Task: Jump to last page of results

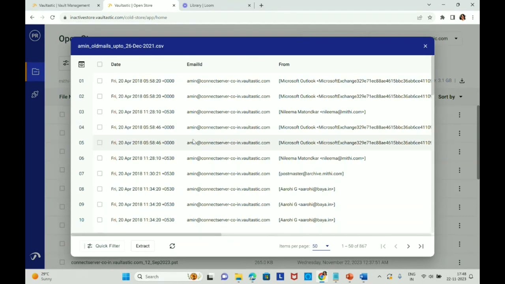Action: point(421,246)
